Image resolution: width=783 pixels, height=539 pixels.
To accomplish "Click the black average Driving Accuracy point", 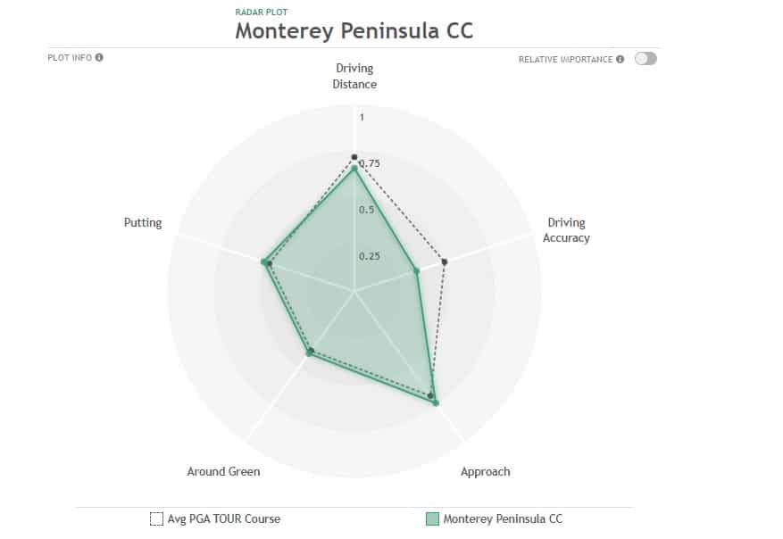I will (x=445, y=261).
